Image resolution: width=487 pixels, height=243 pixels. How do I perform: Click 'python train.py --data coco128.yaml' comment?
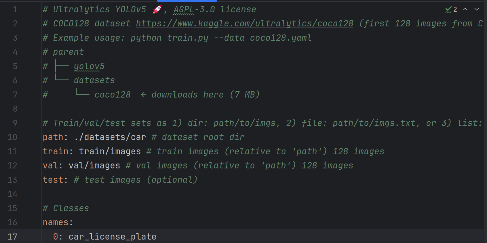click(x=221, y=38)
